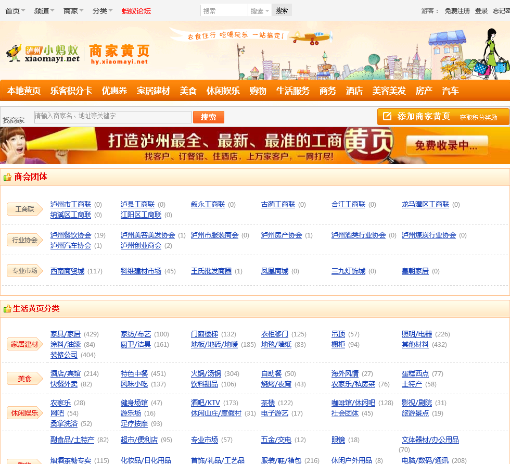Open the 门窗楼梯 link
The image size is (510, 464).
[204, 334]
